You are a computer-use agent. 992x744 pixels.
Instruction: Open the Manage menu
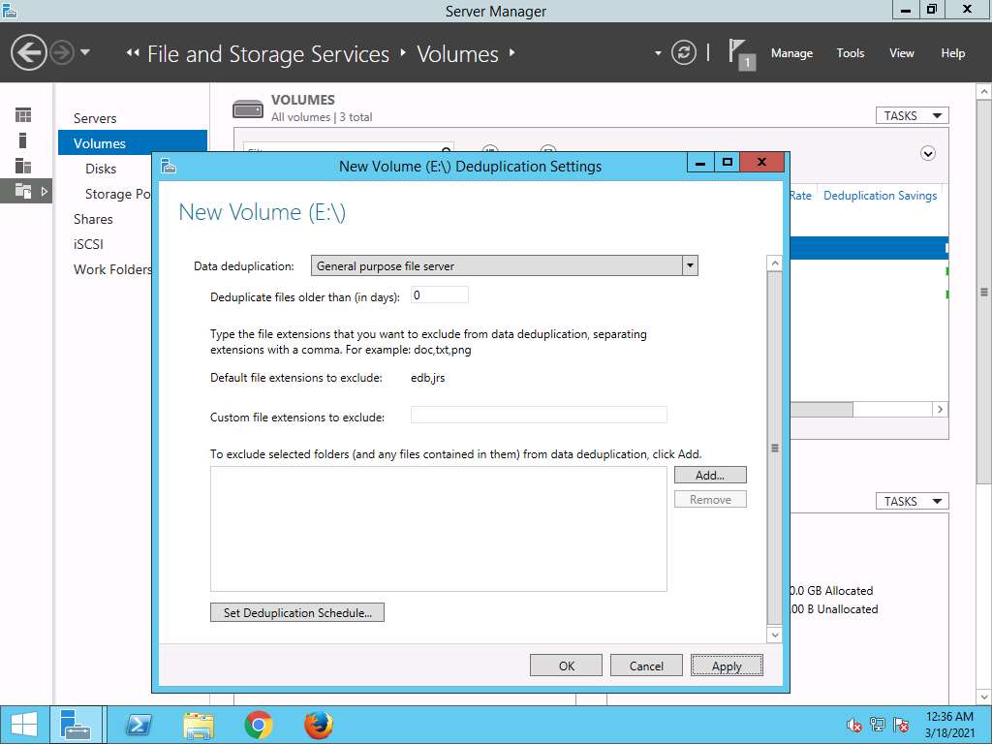click(x=791, y=53)
